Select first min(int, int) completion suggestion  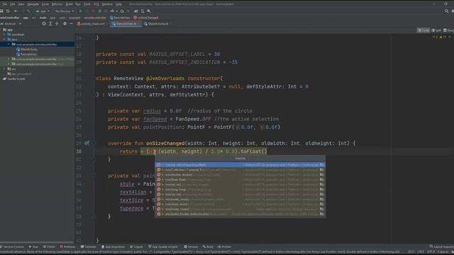pyautogui.click(x=240, y=165)
